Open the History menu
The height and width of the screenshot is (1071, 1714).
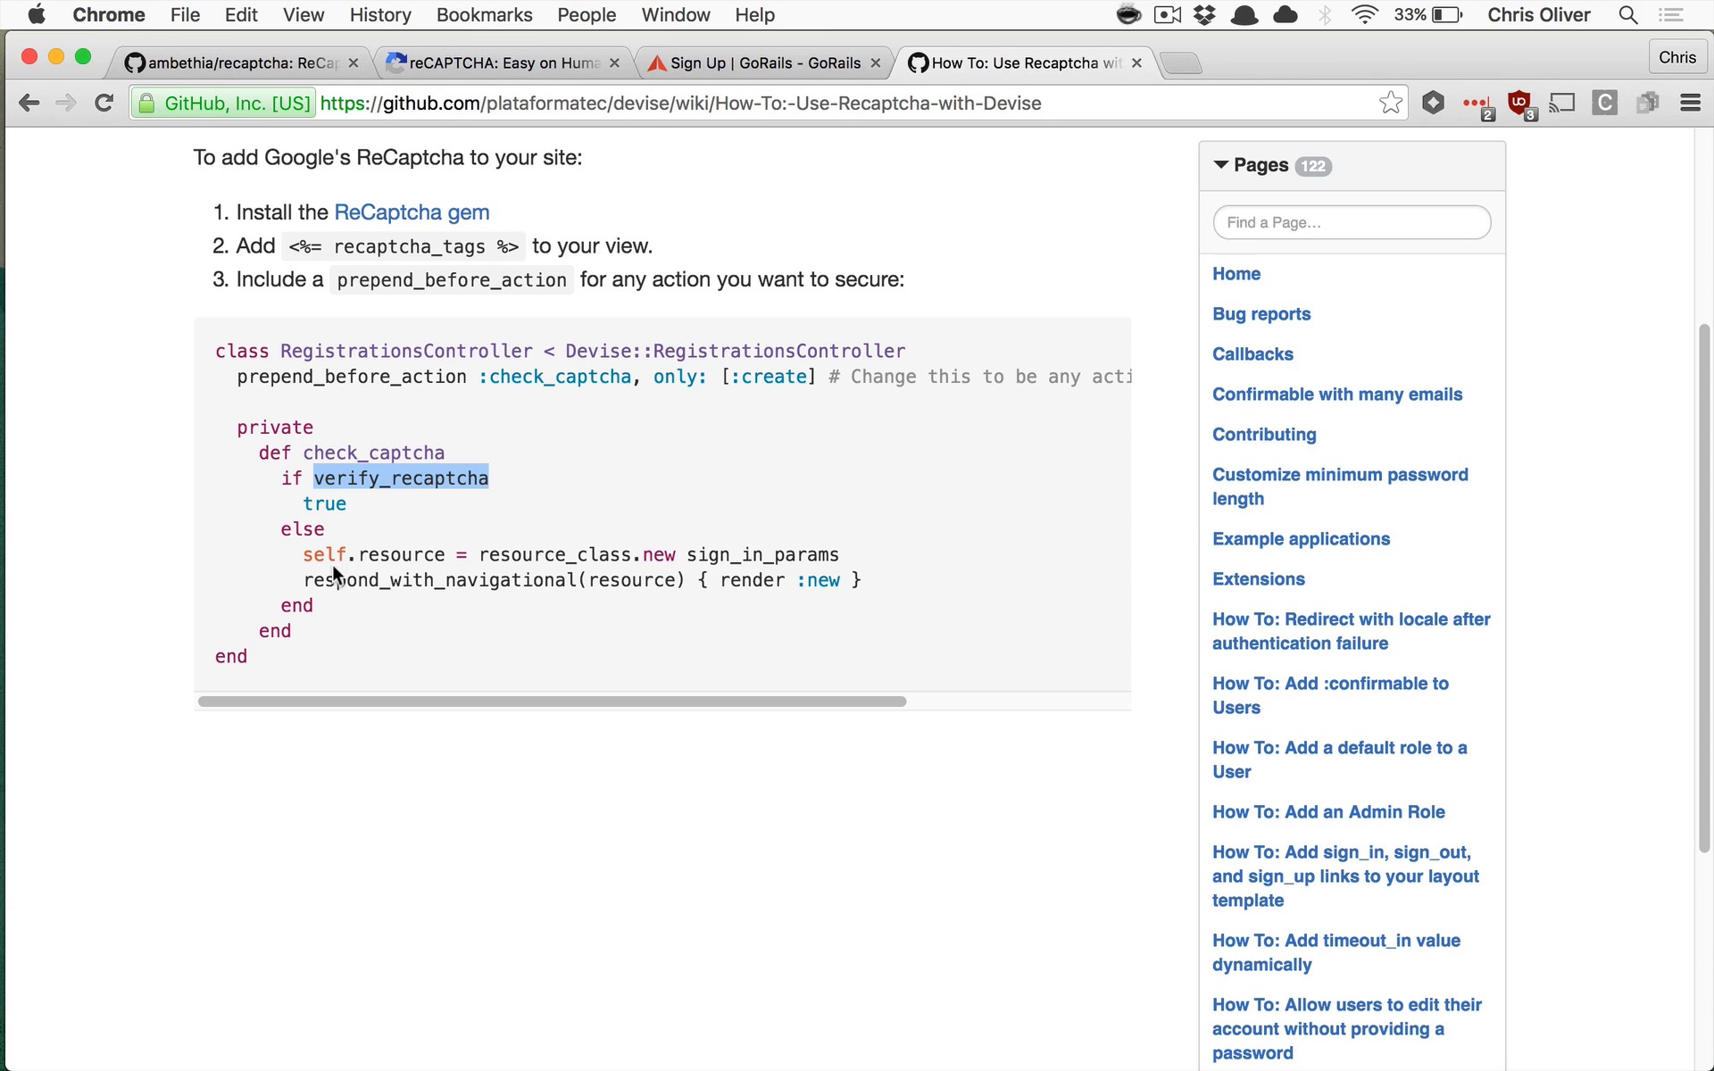click(x=380, y=15)
